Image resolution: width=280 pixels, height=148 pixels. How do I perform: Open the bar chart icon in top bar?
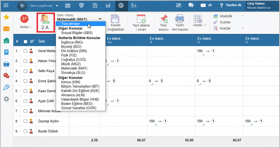[108, 6]
